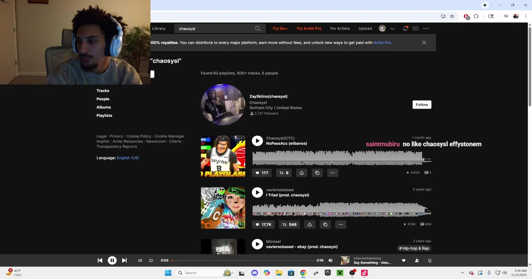The image size is (532, 279).
Task: Seek within I Tried waveform
Action: 341,210
